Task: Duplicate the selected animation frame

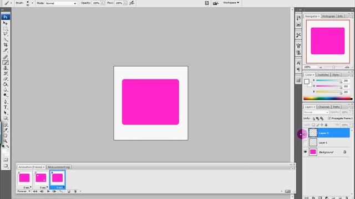Action: click(x=69, y=191)
